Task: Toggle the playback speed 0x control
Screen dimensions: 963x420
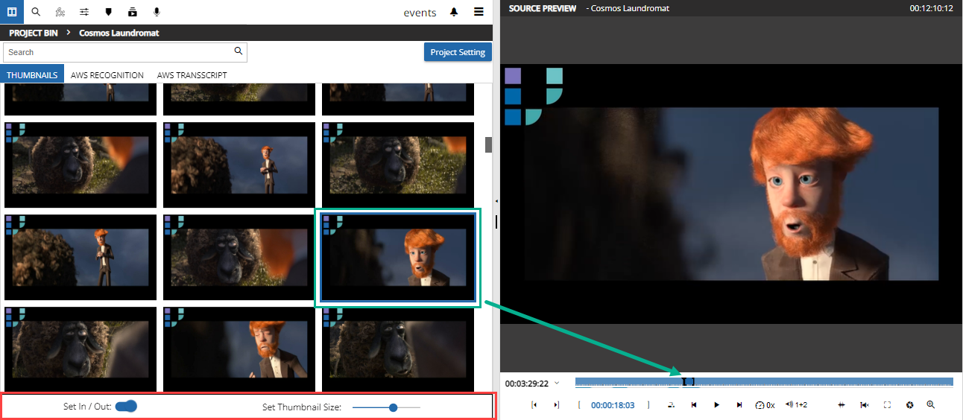Action: 765,405
